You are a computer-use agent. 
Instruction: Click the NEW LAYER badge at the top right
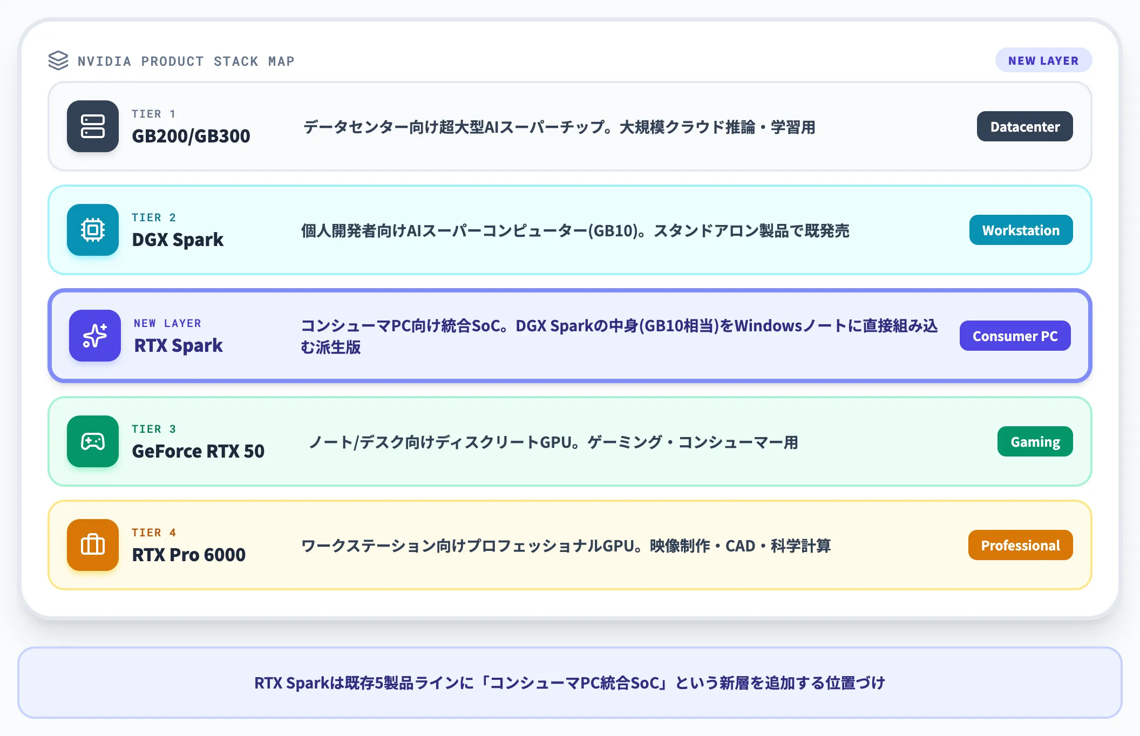[x=1043, y=60]
